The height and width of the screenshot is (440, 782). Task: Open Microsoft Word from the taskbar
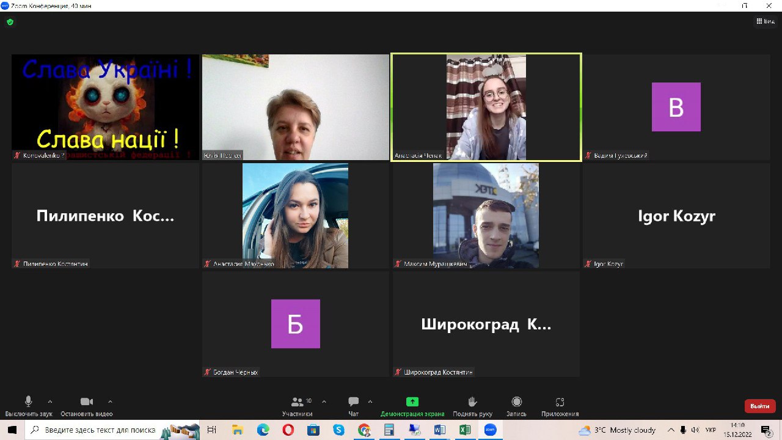pos(439,430)
